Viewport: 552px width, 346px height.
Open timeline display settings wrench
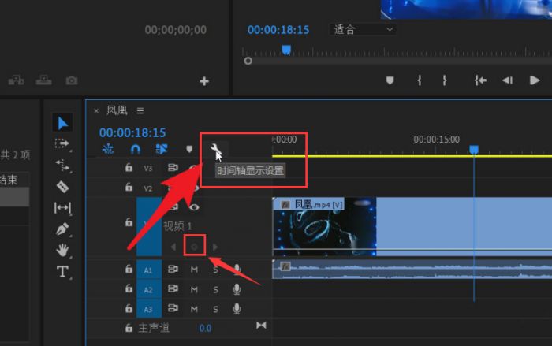214,148
